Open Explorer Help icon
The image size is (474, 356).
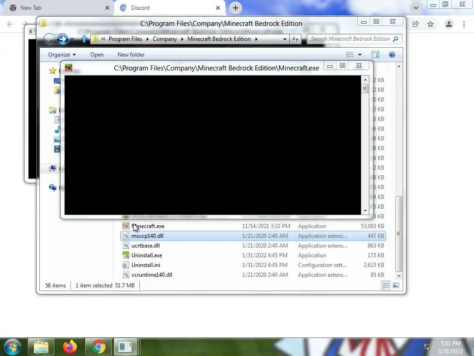pos(392,55)
